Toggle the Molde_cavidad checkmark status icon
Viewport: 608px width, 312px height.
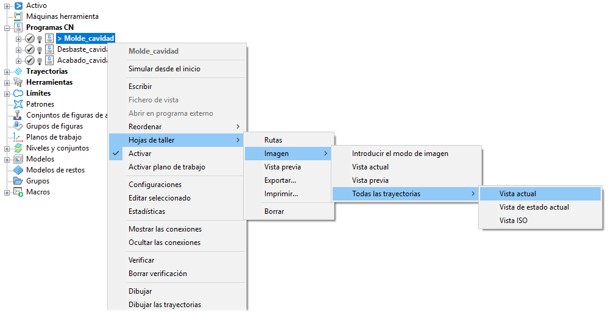point(29,38)
